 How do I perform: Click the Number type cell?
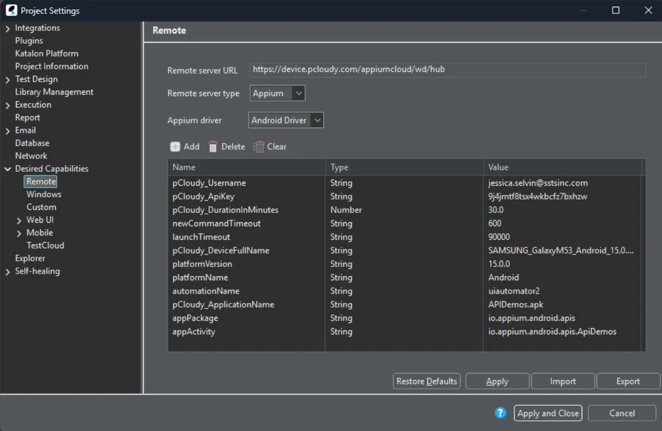pyautogui.click(x=346, y=210)
